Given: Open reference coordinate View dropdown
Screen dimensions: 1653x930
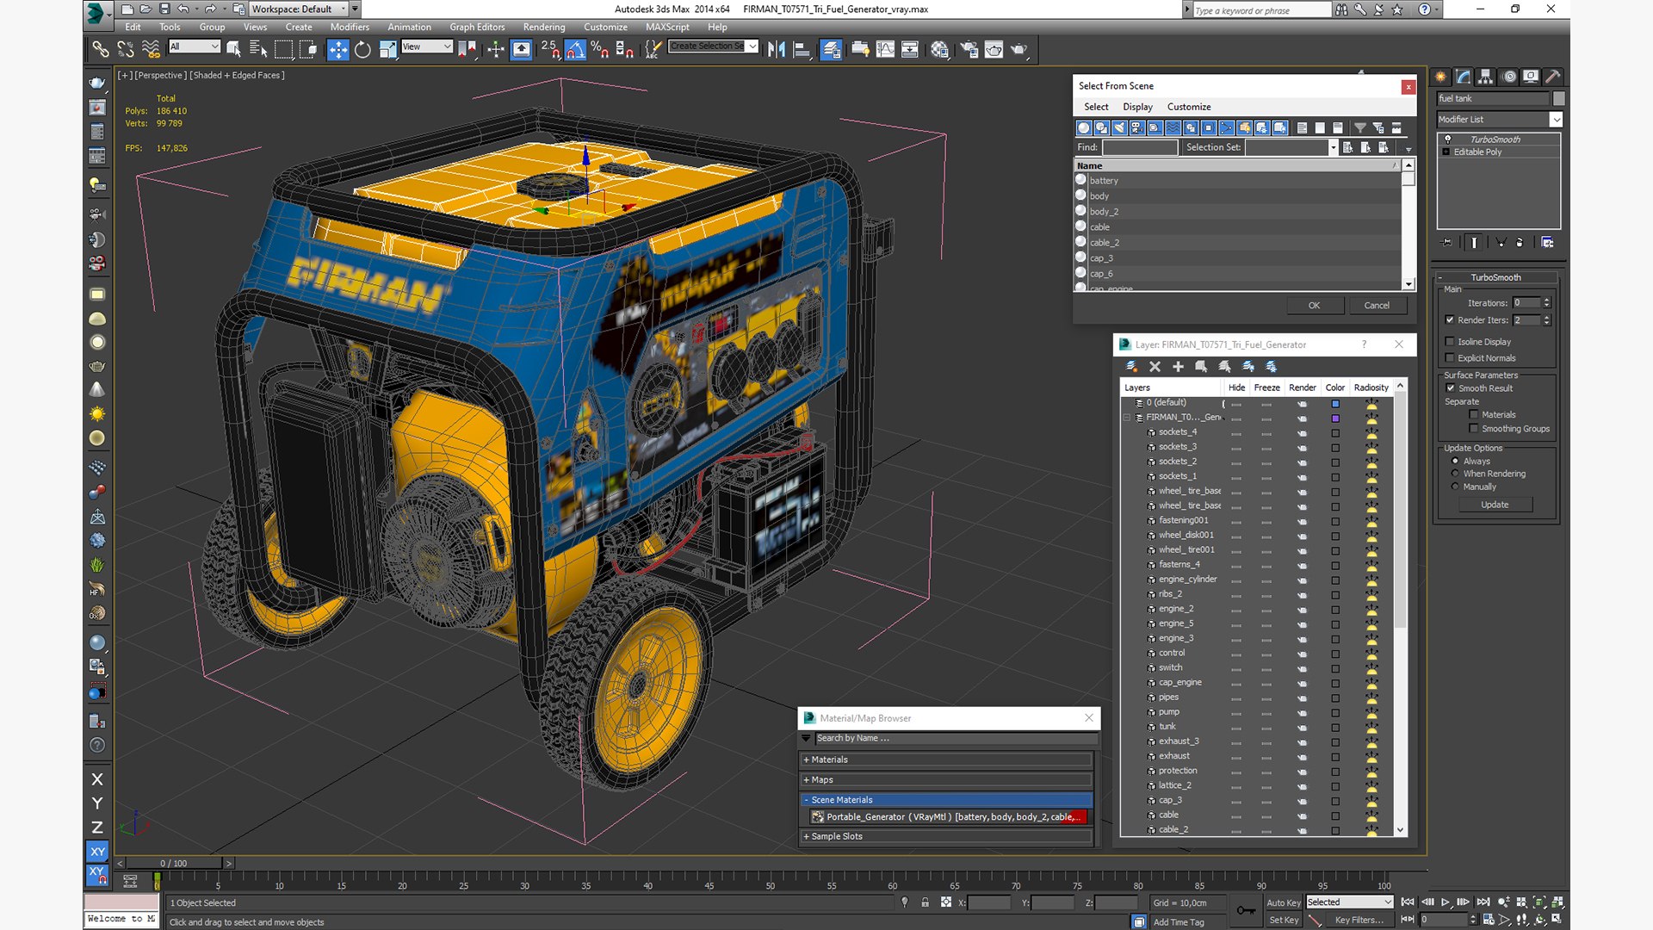Looking at the screenshot, I should [x=427, y=46].
